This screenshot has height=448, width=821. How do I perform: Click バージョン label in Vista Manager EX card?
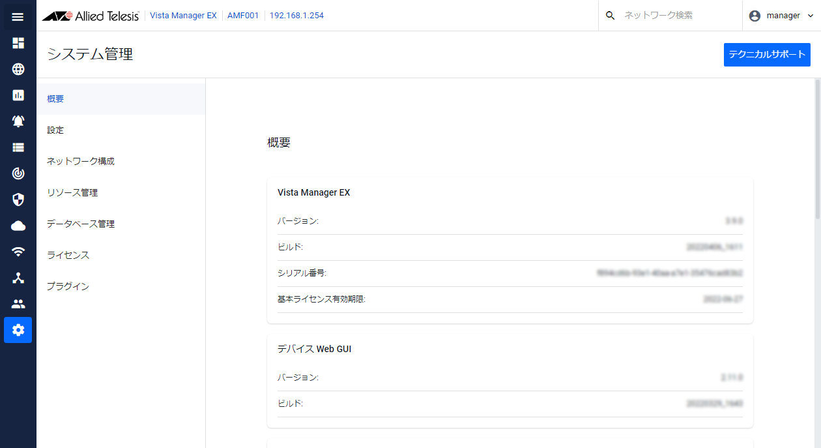298,221
